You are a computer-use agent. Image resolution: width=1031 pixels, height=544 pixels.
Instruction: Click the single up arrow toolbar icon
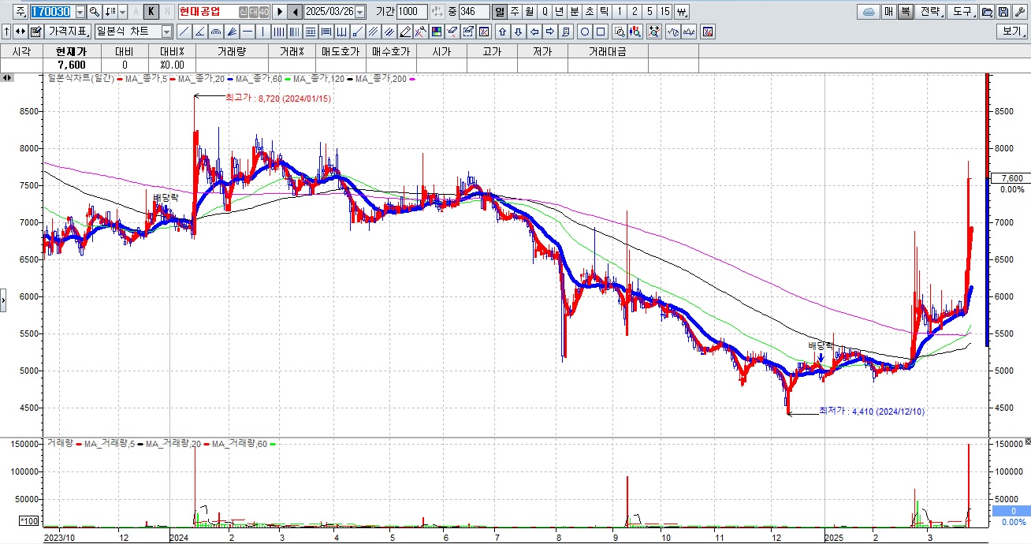pyautogui.click(x=6, y=32)
